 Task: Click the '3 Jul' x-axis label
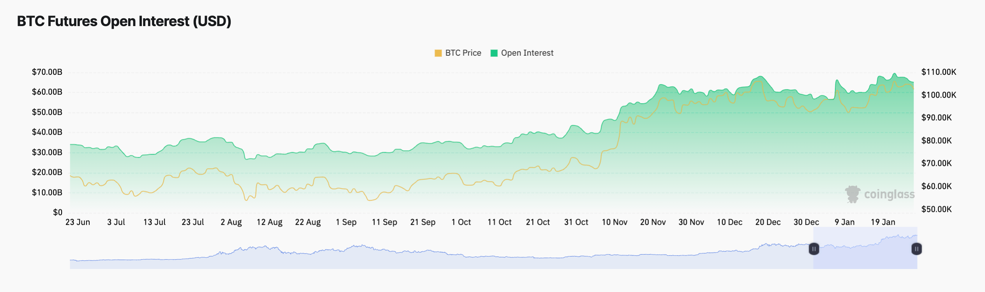[x=116, y=222]
